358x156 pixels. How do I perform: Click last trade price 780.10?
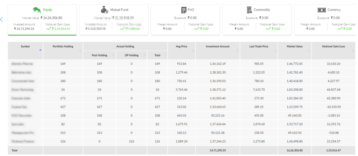coord(259,81)
